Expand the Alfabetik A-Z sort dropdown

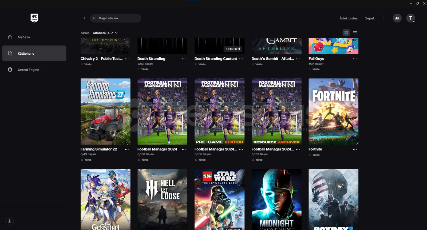coord(105,33)
